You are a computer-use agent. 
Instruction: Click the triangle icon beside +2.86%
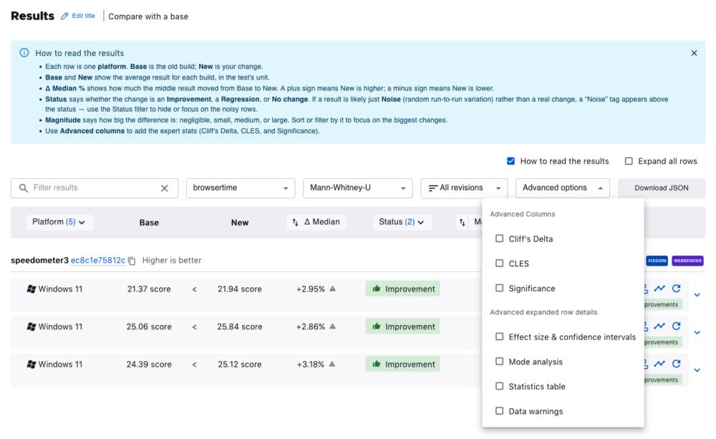point(332,326)
